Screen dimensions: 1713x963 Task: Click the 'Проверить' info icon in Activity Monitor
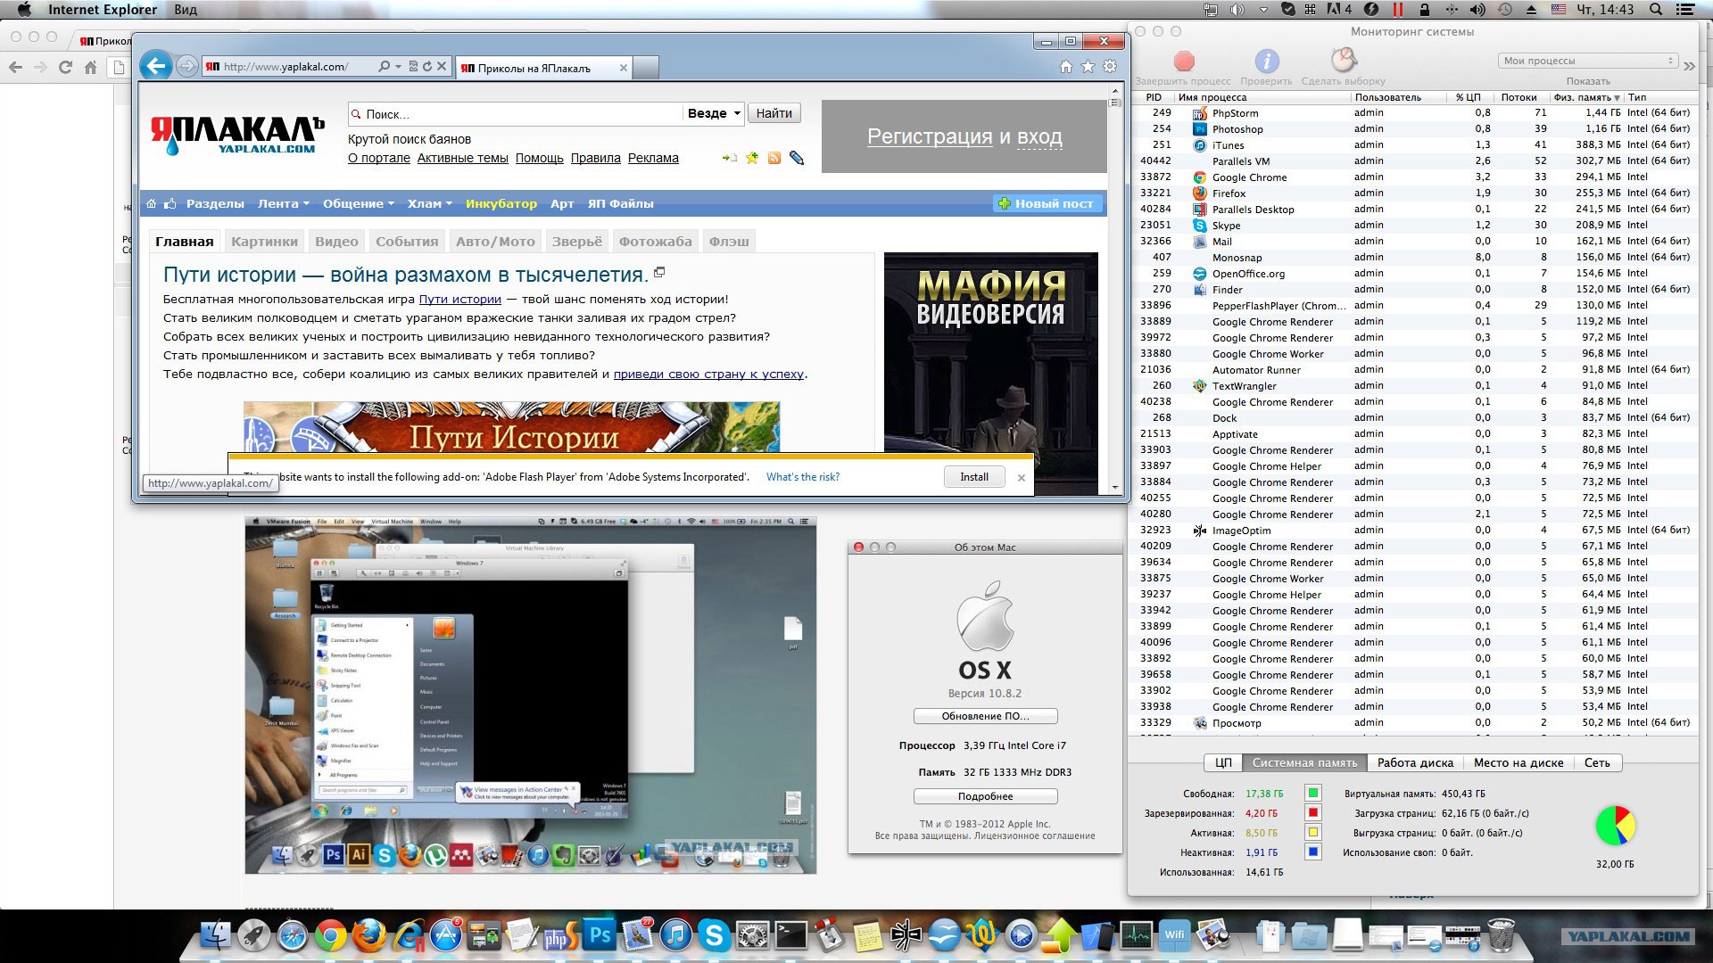coord(1266,61)
